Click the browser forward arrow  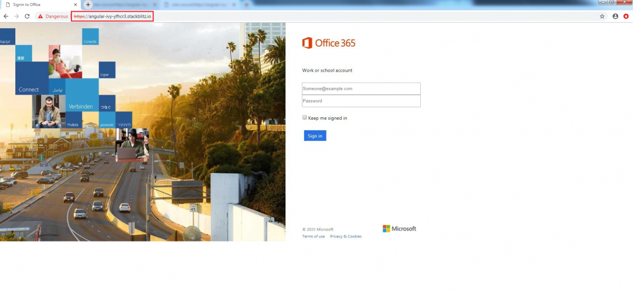(16, 16)
